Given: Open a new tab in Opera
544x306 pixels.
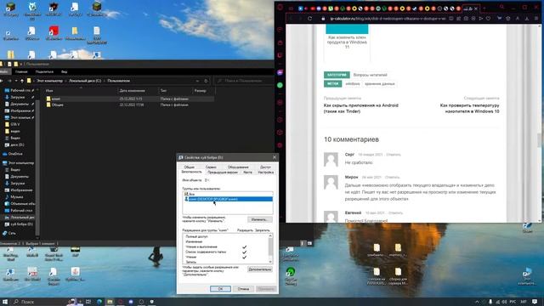Looking at the screenshot, I should [484, 8].
